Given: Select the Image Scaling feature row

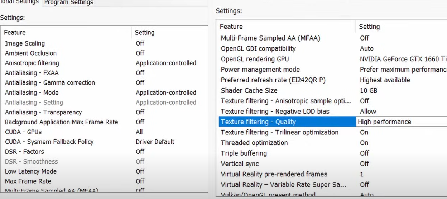Looking at the screenshot, I should pos(25,43).
